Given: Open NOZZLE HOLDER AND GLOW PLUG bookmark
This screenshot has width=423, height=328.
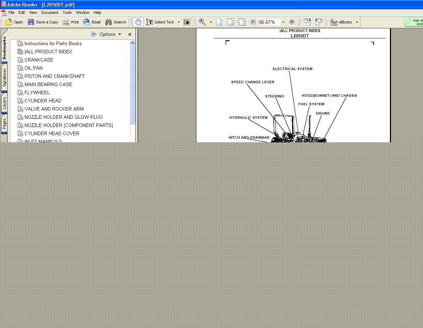Looking at the screenshot, I should [x=64, y=117].
